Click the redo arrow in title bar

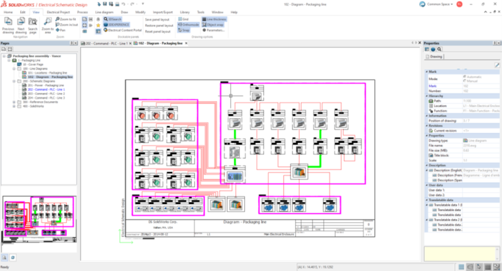point(132,4)
